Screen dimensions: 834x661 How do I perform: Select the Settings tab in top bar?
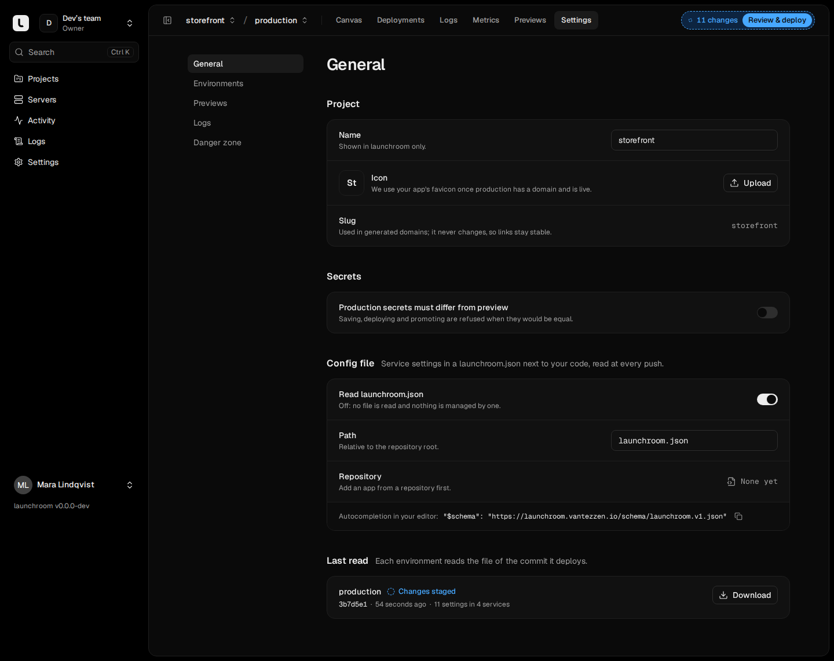(576, 20)
